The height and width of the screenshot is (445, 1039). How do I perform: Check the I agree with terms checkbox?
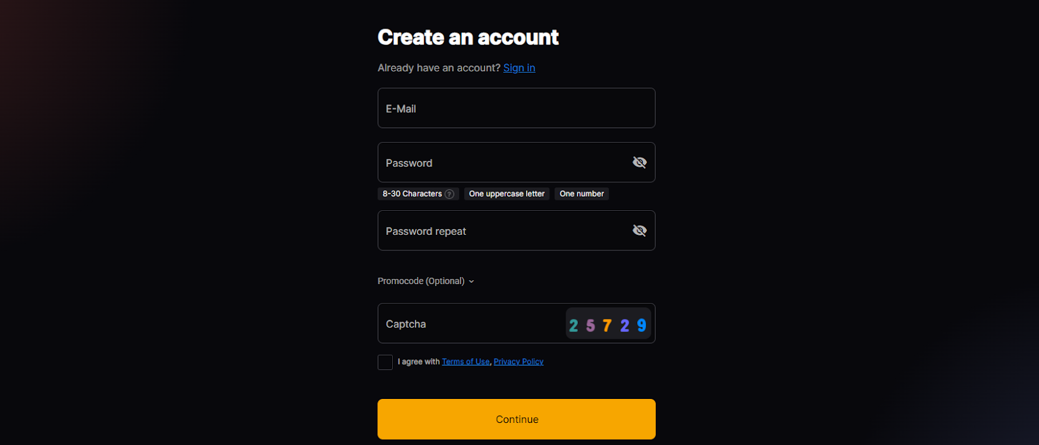385,362
